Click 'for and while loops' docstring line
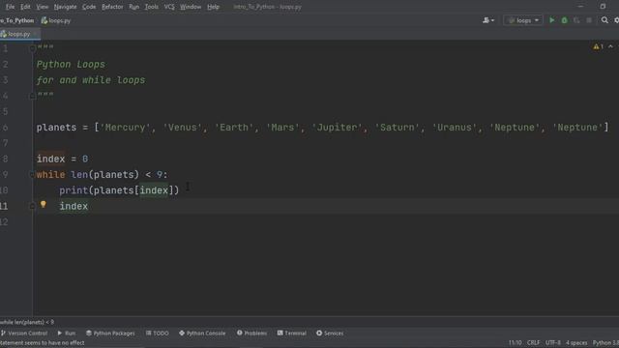The height and width of the screenshot is (348, 619). point(91,80)
